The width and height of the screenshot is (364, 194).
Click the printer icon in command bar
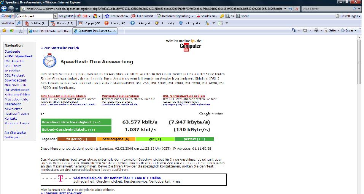pos(316,30)
